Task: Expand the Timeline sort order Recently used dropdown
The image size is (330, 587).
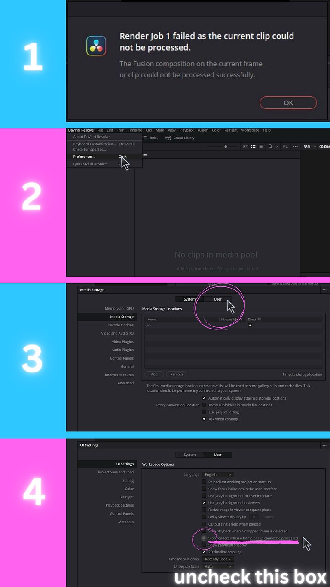Action: (218, 559)
